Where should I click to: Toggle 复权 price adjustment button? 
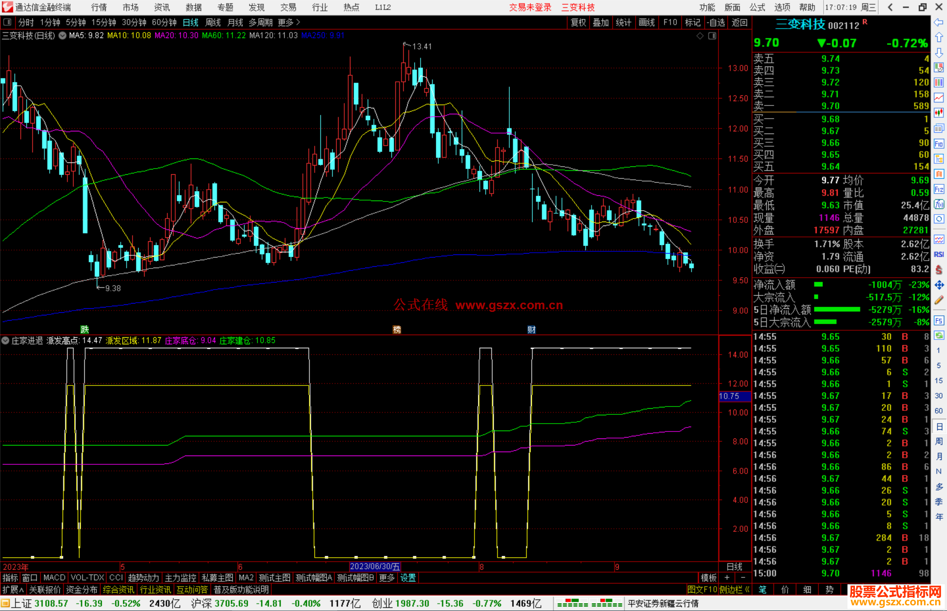[578, 22]
